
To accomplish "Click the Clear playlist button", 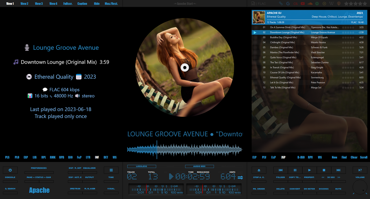I will [x=354, y=157].
